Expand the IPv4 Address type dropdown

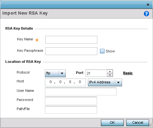(105, 82)
